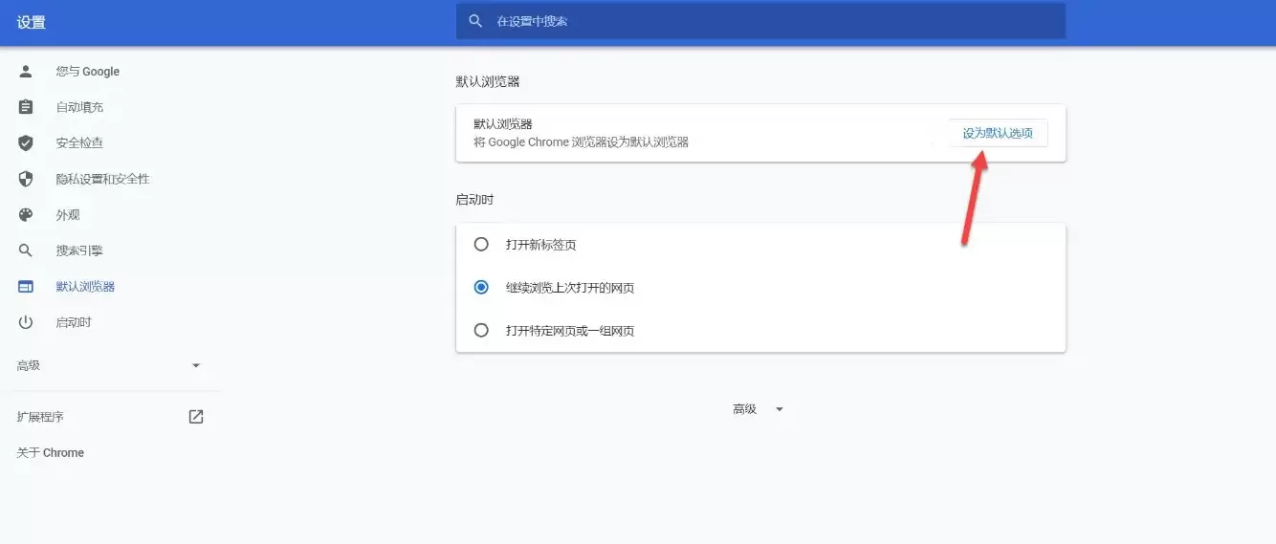
Task: Click the power icon beside 启动时
Action: tap(26, 322)
